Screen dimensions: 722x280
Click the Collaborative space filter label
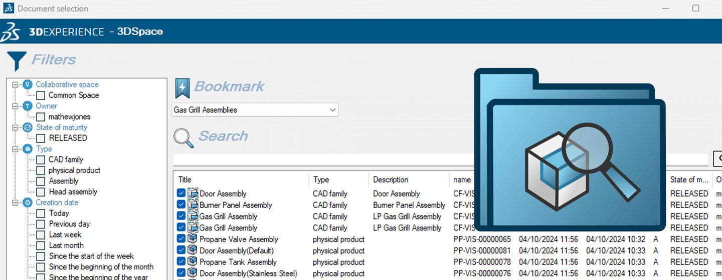click(67, 84)
